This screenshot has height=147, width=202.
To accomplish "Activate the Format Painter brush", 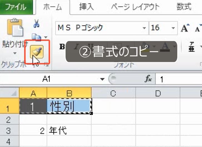I will pyautogui.click(x=37, y=52).
